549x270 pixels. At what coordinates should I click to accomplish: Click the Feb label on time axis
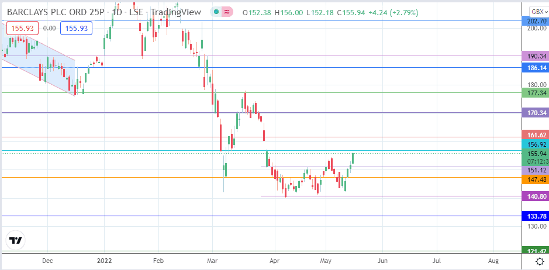[158, 261]
